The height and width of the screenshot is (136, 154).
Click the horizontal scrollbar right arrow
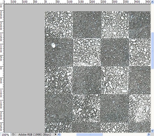pyautogui.click(x=149, y=134)
